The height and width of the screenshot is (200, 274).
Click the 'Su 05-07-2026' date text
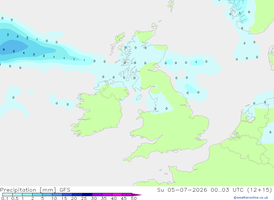coord(182,190)
